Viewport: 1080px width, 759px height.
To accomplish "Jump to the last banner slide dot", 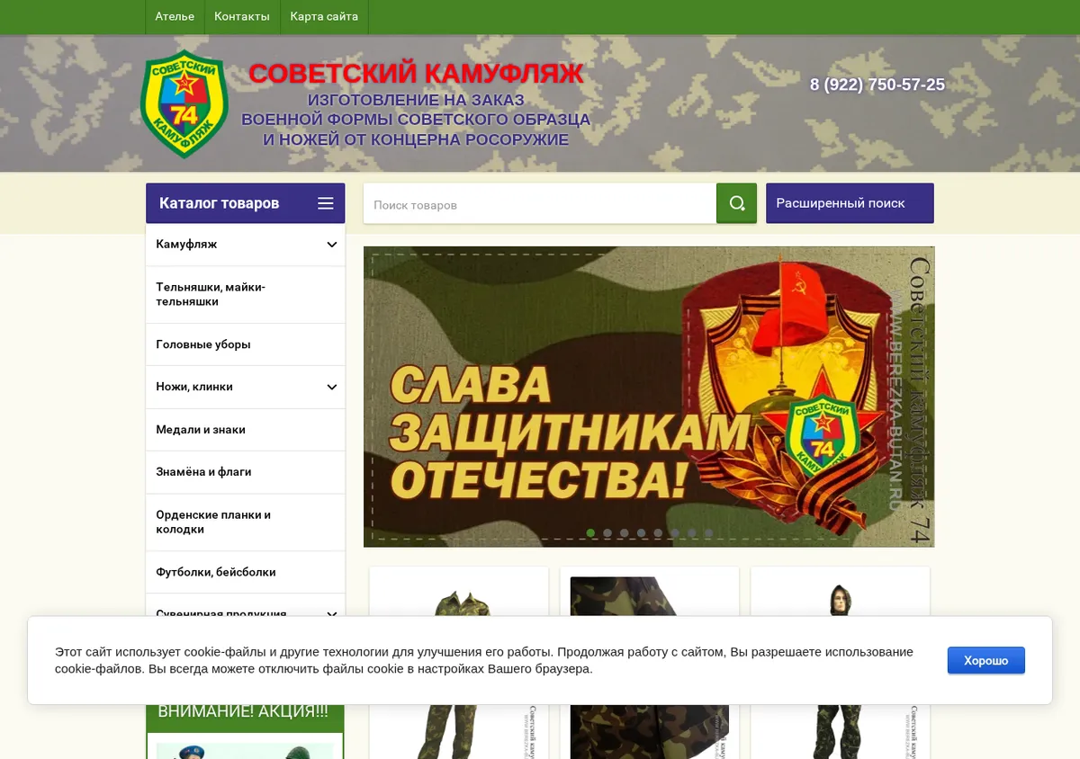I will pyautogui.click(x=708, y=533).
